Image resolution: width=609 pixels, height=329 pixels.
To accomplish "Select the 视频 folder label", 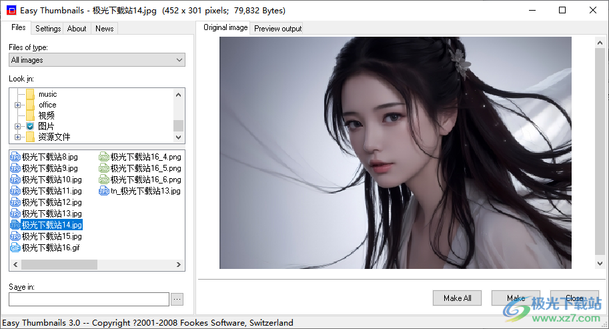I will click(x=46, y=115).
